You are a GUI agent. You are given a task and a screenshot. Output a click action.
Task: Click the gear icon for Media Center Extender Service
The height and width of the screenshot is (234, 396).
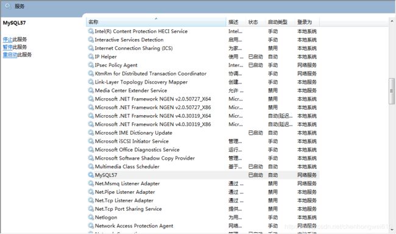(x=91, y=90)
